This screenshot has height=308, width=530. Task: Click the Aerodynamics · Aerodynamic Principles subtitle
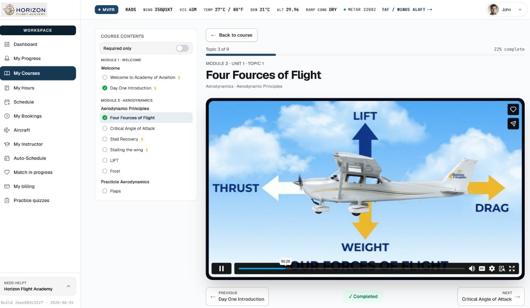[x=244, y=86]
